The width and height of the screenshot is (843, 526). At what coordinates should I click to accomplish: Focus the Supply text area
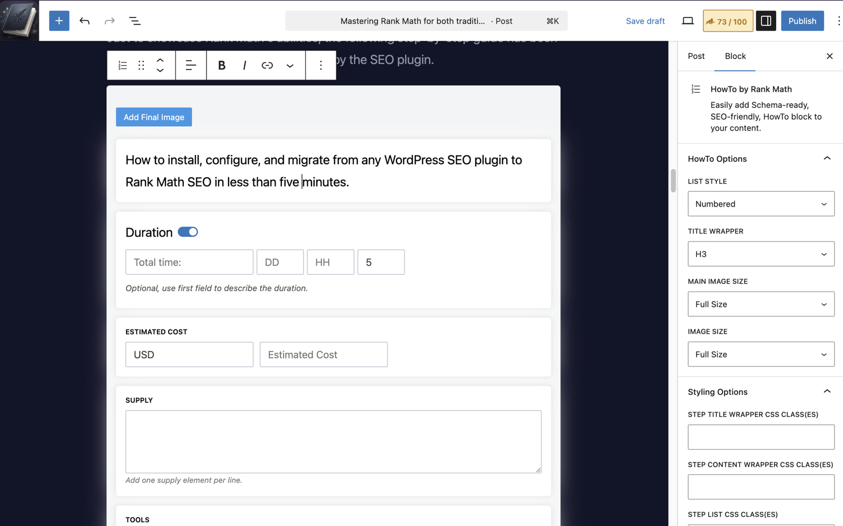pyautogui.click(x=333, y=442)
